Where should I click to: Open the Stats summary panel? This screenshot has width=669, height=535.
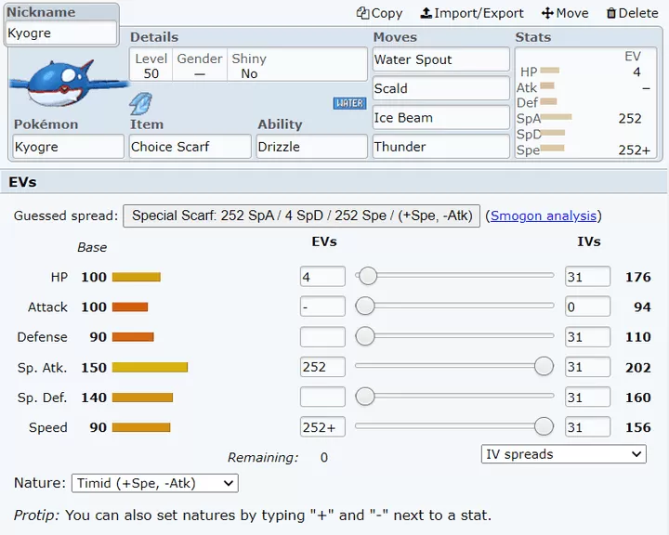click(x=585, y=103)
